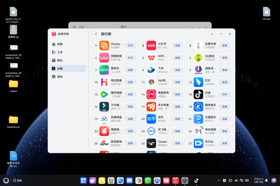Open the volume icon in system tray
280x186 pixels.
(237, 180)
